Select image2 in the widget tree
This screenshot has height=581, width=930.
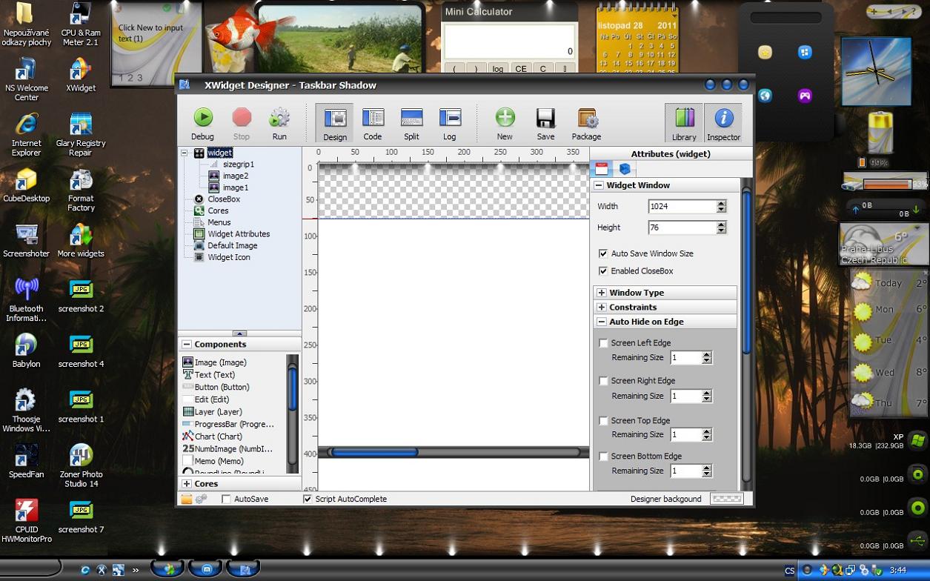click(x=235, y=176)
